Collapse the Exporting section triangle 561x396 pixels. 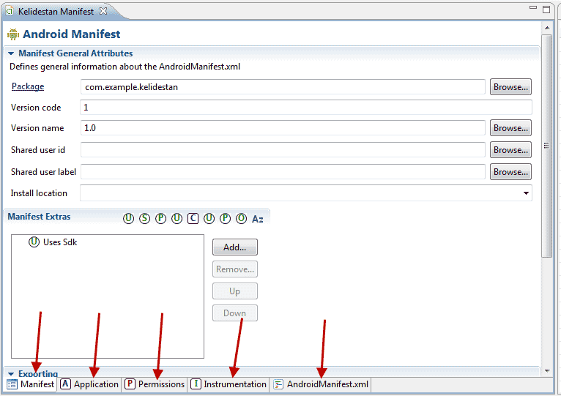coord(11,374)
